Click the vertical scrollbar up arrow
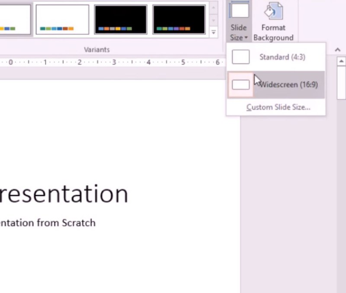This screenshot has height=293, width=346. [341, 62]
